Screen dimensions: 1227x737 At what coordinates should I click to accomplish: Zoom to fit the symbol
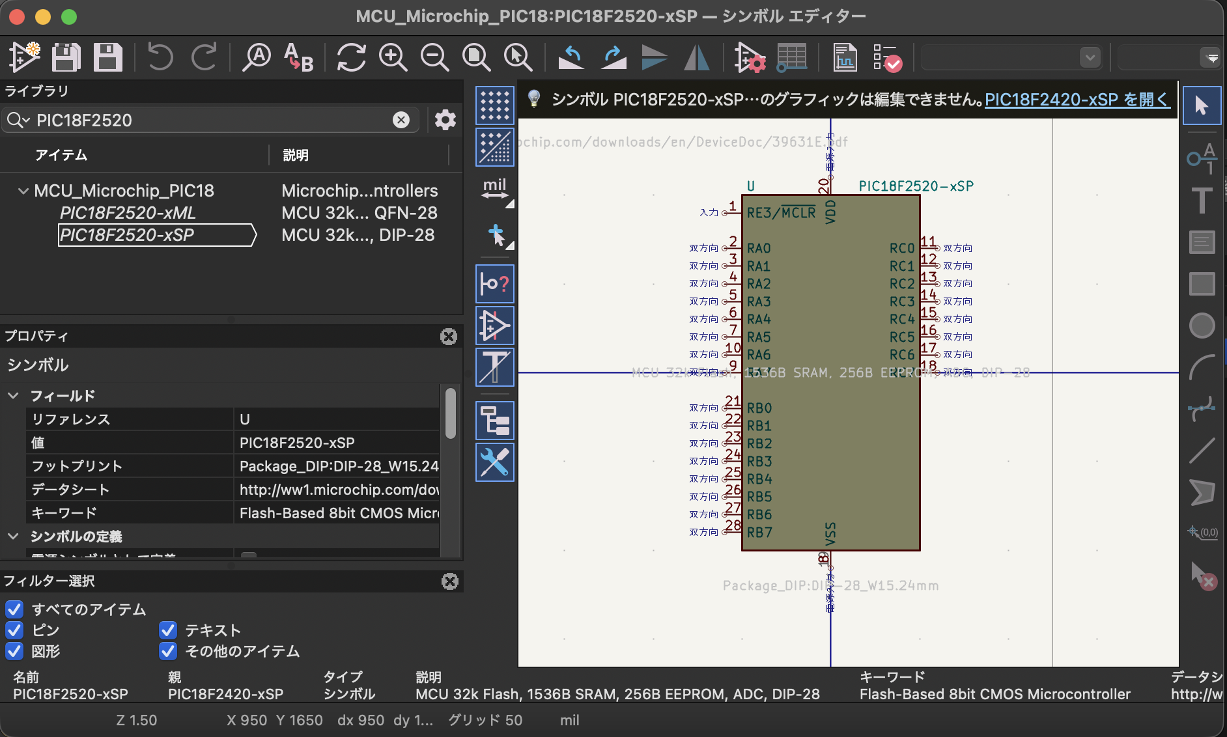click(x=476, y=57)
